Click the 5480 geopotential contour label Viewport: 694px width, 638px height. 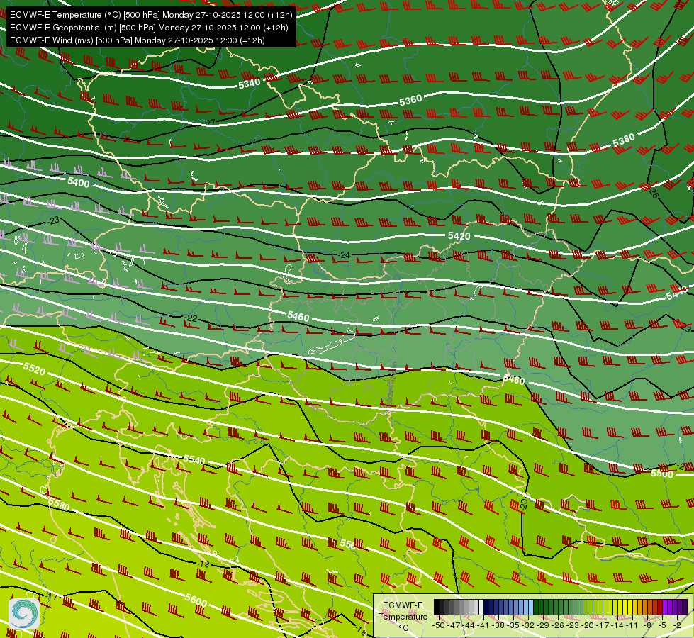pos(514,379)
